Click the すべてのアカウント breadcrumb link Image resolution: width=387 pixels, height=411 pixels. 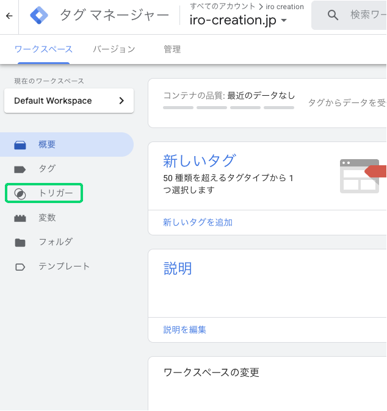[223, 7]
